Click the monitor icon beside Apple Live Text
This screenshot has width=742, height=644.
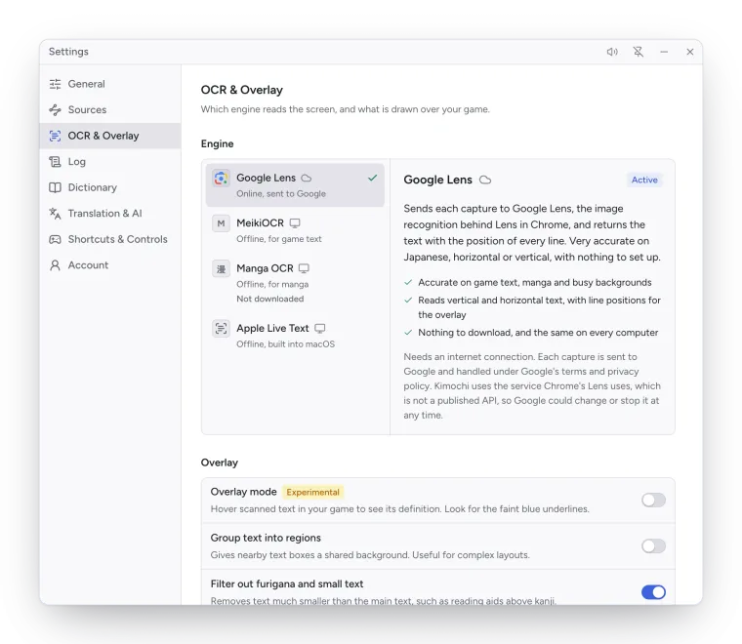(x=320, y=328)
